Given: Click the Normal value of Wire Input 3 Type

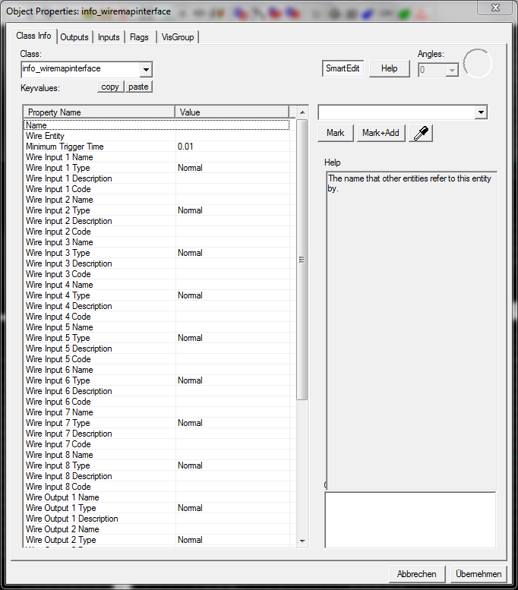Looking at the screenshot, I should (x=190, y=253).
